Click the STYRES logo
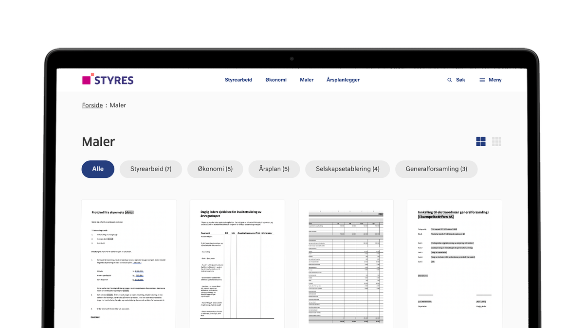This screenshot has width=584, height=328. click(x=108, y=80)
